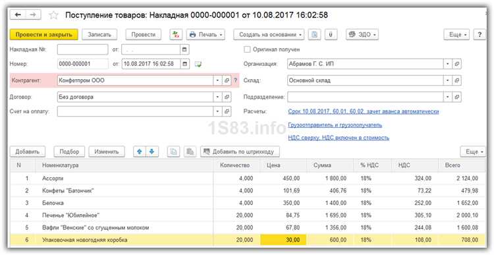
Task: Click the Добавить row button
Action: pyautogui.click(x=28, y=152)
